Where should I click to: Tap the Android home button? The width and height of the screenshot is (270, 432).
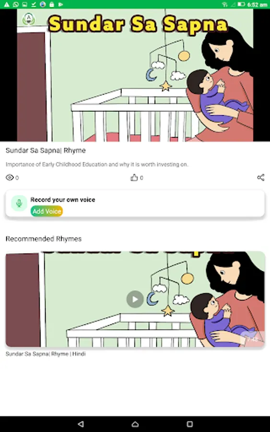tap(135, 424)
